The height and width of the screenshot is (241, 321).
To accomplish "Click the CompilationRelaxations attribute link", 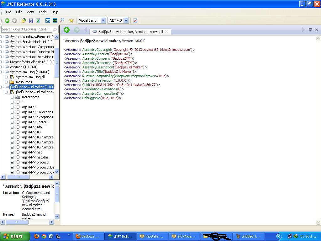I will pos(99,89).
